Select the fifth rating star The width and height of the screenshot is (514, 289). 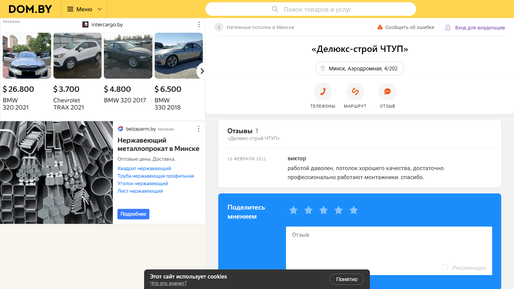(354, 210)
